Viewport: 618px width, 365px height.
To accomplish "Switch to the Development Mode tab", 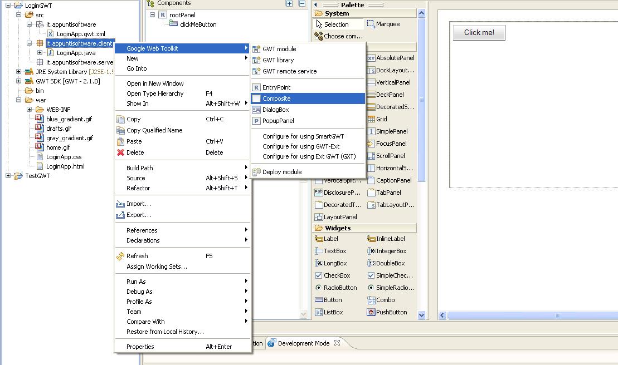I will 303,343.
